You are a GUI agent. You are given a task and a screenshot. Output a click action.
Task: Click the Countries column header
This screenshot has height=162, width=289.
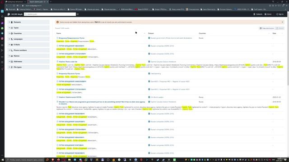tap(202, 33)
